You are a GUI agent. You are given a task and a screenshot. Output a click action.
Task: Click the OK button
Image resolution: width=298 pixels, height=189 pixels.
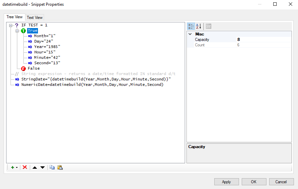[x=254, y=182]
